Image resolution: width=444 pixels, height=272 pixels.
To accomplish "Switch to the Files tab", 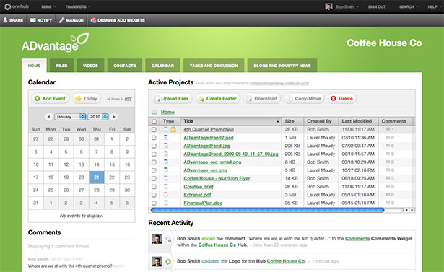I will (x=61, y=66).
